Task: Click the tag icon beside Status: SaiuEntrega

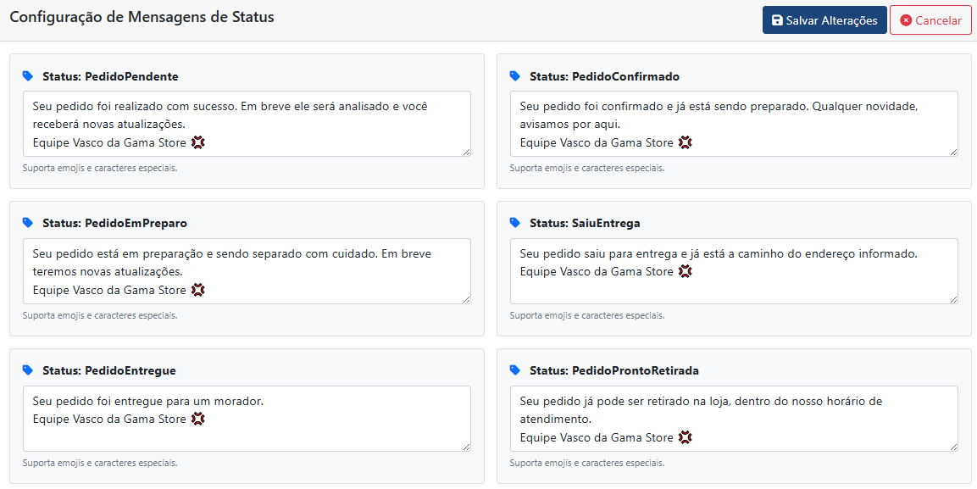Action: (515, 223)
